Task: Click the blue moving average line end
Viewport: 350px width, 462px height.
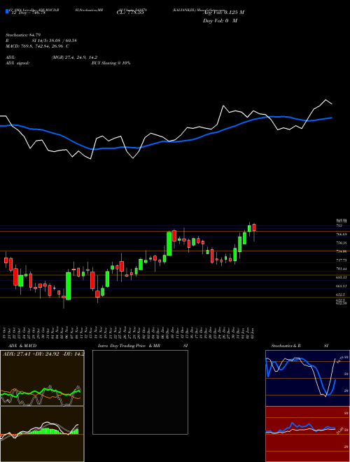Action: coord(332,118)
